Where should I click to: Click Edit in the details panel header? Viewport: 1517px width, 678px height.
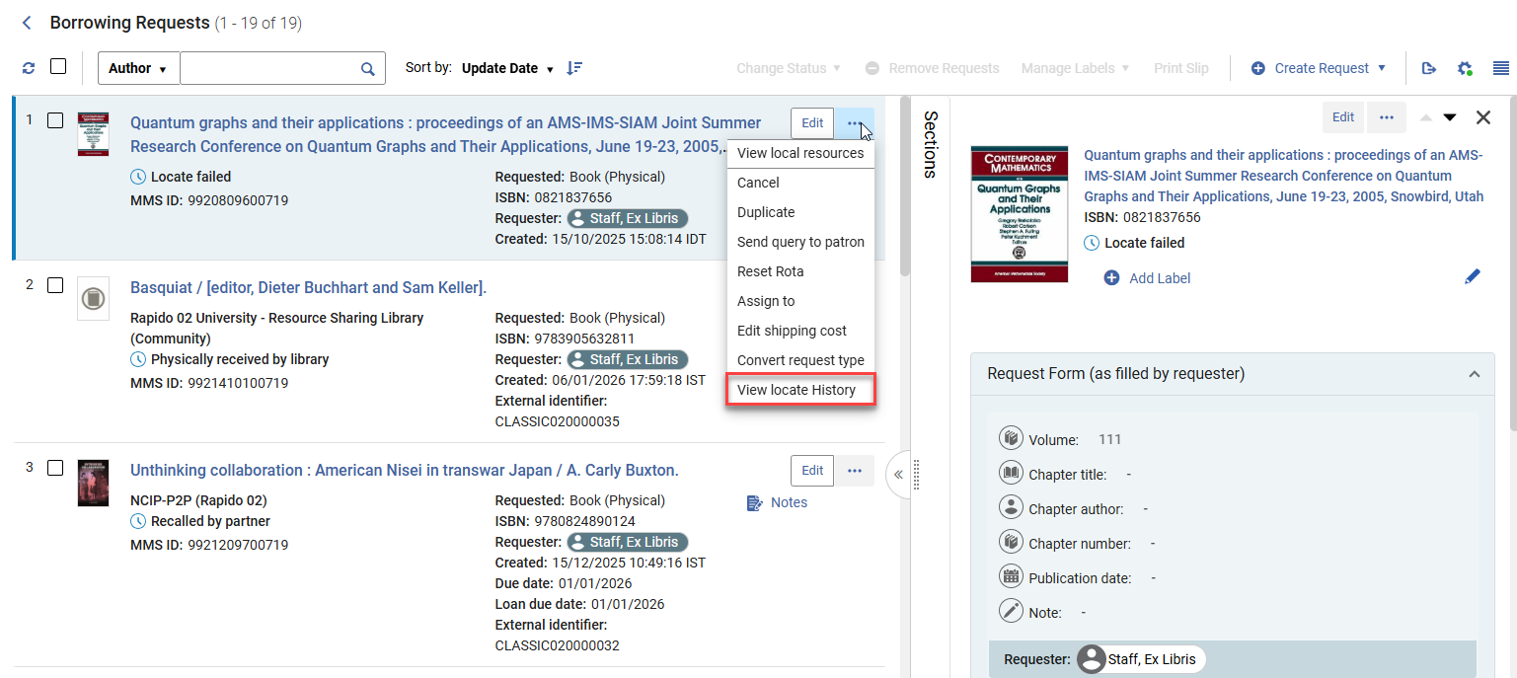[1343, 116]
